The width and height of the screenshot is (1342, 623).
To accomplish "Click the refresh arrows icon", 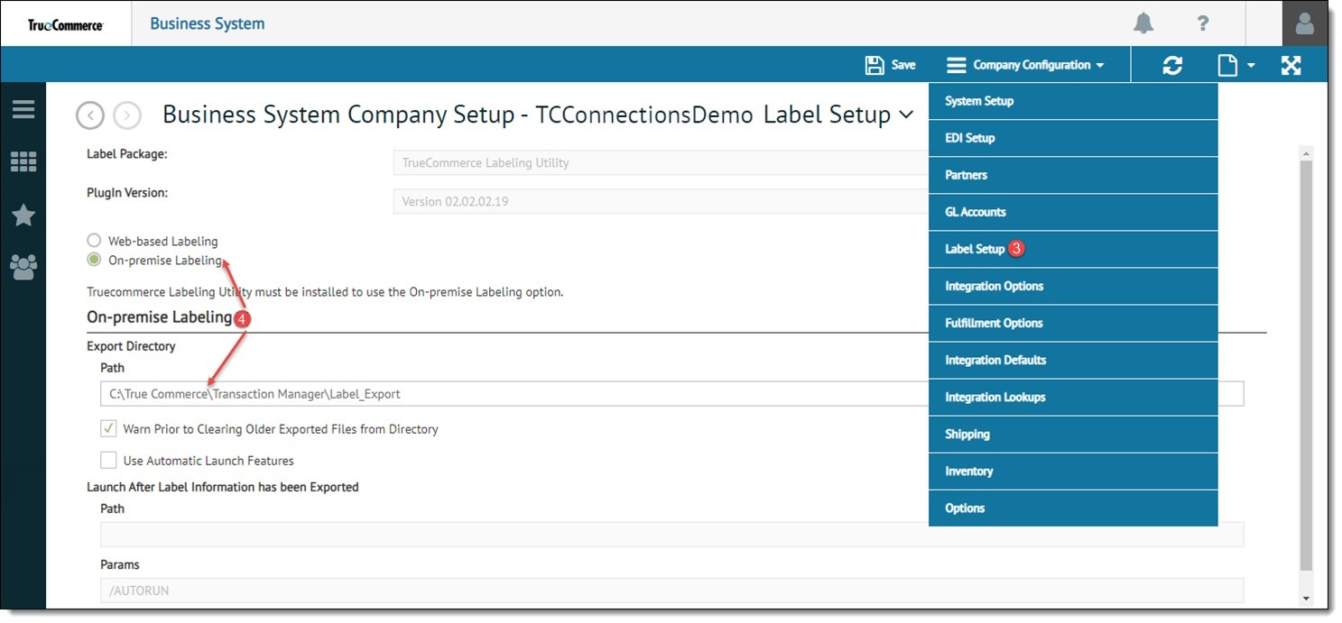I will point(1172,65).
